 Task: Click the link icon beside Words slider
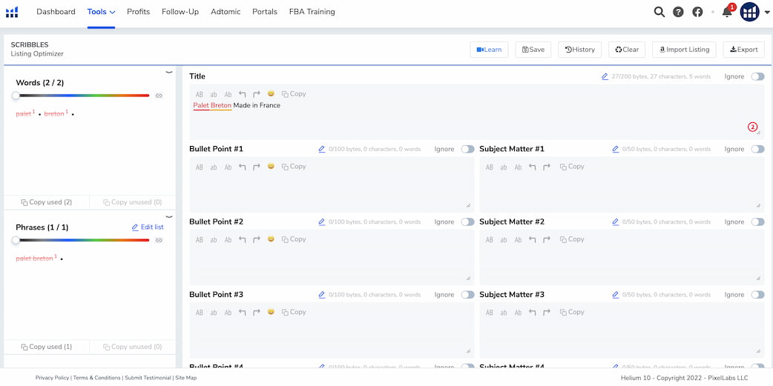(x=159, y=96)
